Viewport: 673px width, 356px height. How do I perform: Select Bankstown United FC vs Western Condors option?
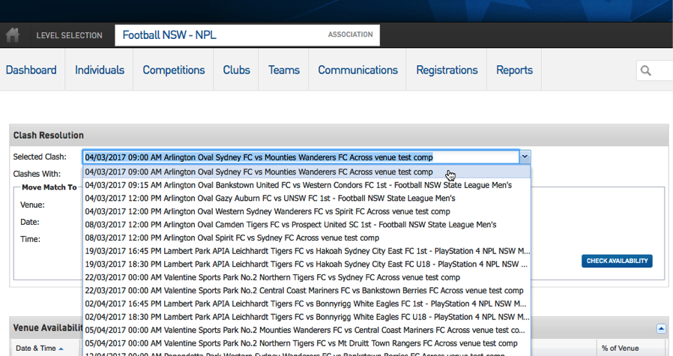(307, 185)
